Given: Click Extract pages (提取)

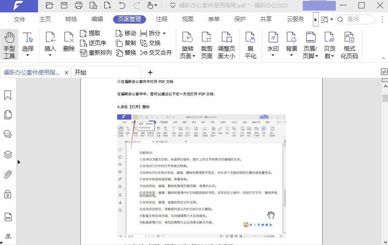Looking at the screenshot, I should point(90,33).
